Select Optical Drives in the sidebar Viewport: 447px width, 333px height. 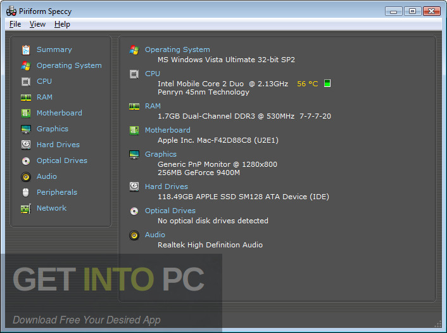point(62,160)
